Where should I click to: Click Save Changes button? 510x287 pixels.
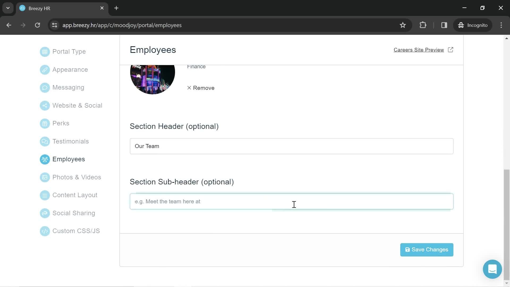tap(427, 250)
